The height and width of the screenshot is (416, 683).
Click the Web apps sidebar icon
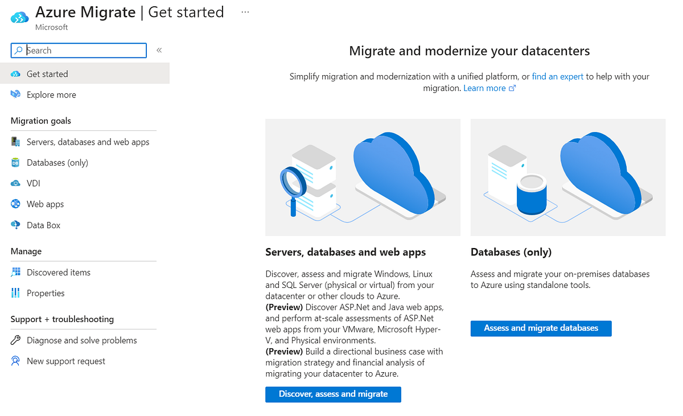(16, 204)
